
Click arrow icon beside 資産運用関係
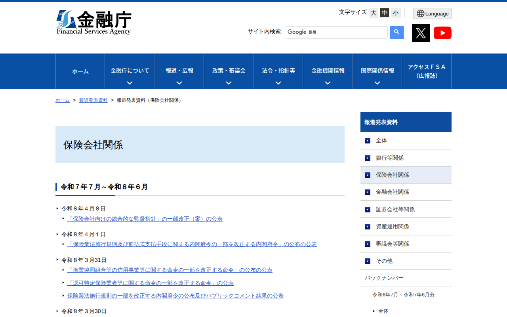[368, 227]
